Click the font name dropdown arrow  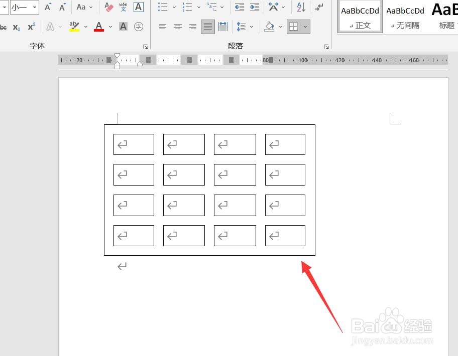click(x=5, y=7)
